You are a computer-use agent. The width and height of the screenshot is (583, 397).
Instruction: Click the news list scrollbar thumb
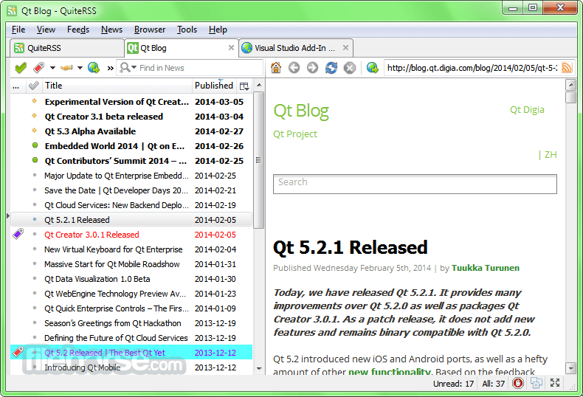tap(259, 160)
